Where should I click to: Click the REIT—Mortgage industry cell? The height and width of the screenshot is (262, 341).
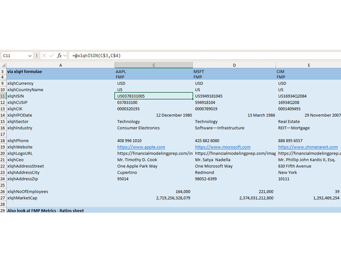pyautogui.click(x=308, y=128)
